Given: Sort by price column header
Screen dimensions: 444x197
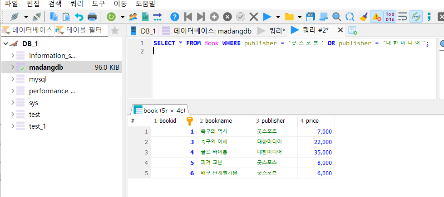Looking at the screenshot, I should (x=316, y=121).
